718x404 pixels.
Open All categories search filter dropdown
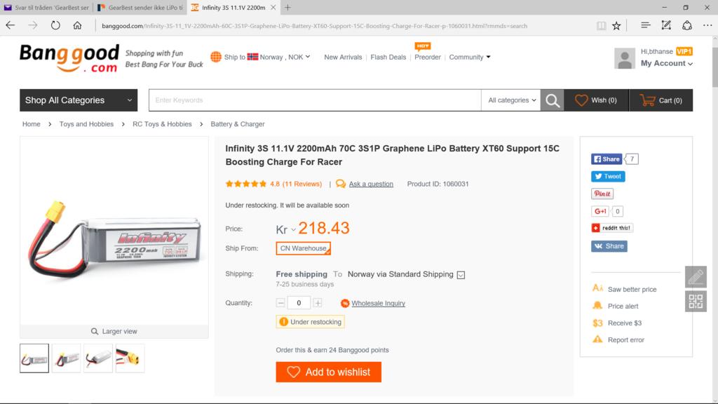[512, 100]
